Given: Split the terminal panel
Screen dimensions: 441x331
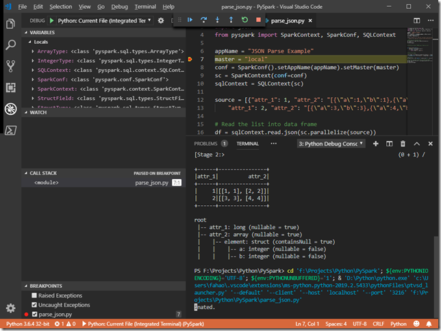Looking at the screenshot, I should point(388,144).
